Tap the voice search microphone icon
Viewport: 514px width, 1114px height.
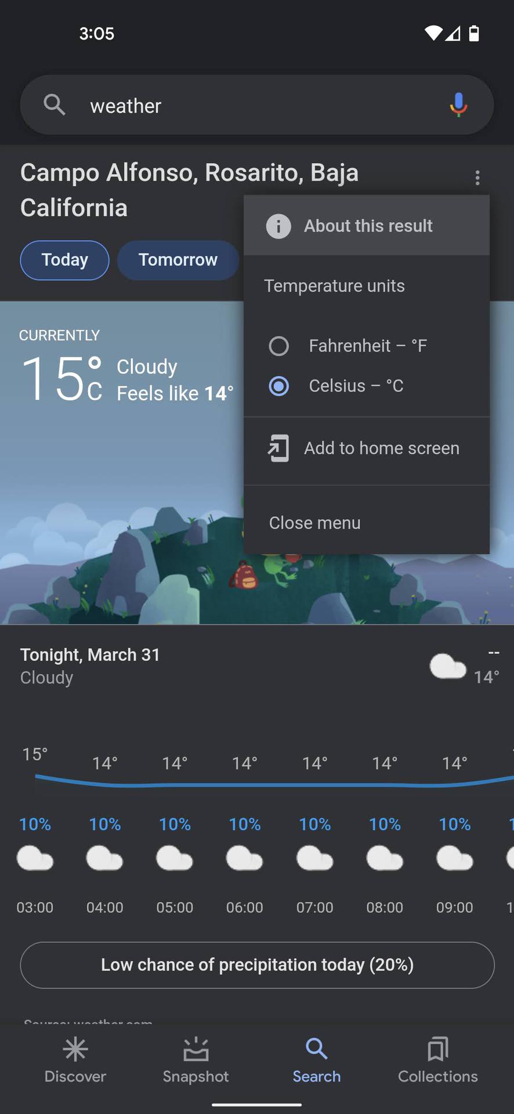[x=458, y=105]
